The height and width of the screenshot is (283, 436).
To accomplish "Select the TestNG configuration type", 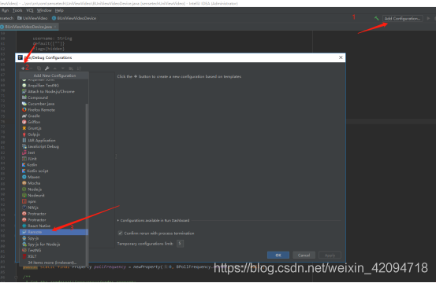I will click(x=54, y=250).
